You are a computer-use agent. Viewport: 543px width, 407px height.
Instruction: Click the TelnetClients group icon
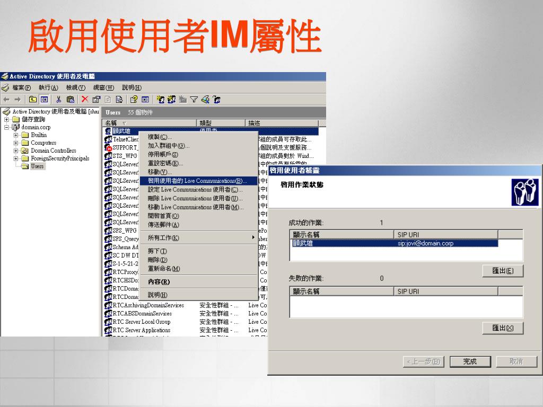click(x=108, y=139)
